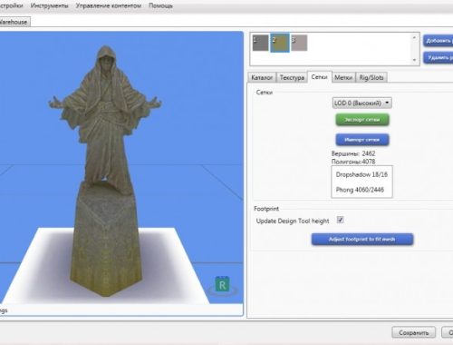Image resolution: width=453 pixels, height=345 pixels.
Task: Click the blue Добавить button
Action: coord(439,41)
